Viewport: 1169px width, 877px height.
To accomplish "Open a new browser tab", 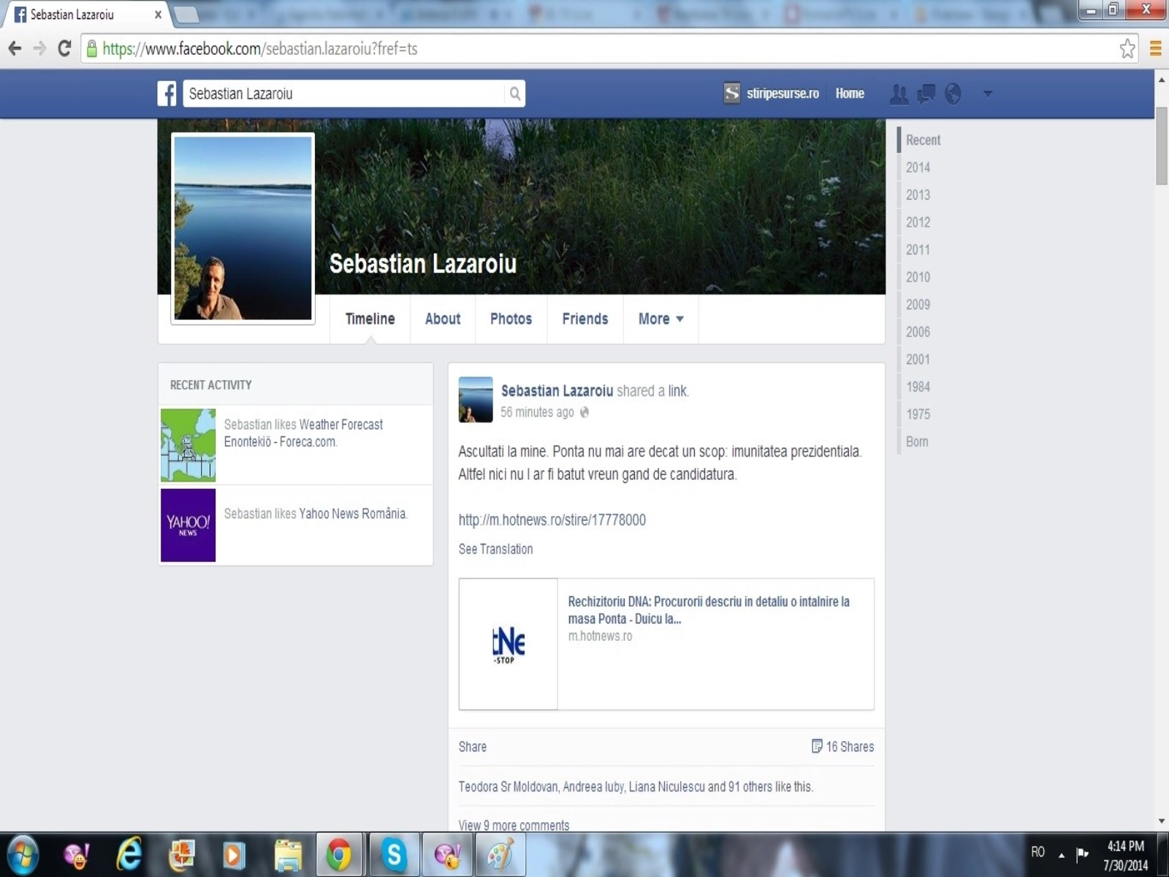I will (187, 15).
